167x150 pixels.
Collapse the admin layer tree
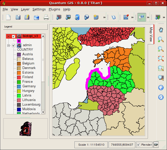point(9,45)
